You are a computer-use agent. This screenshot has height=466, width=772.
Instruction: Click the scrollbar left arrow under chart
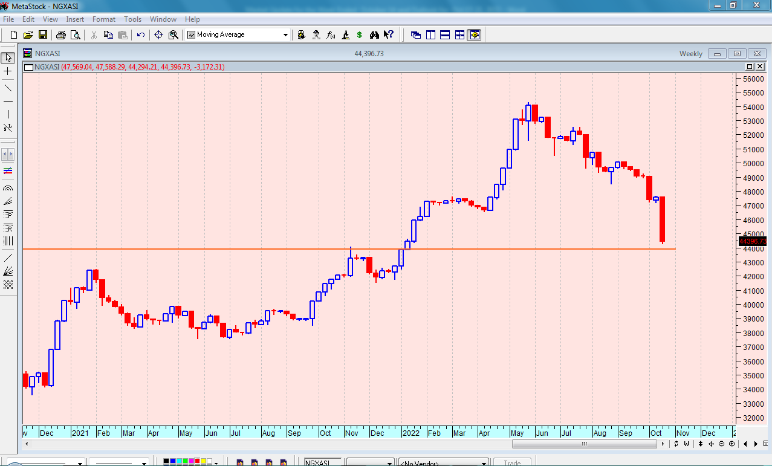point(27,444)
